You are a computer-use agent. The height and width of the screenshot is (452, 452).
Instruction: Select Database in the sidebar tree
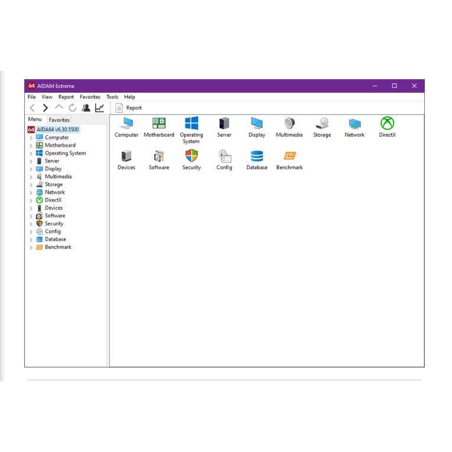[x=56, y=239]
